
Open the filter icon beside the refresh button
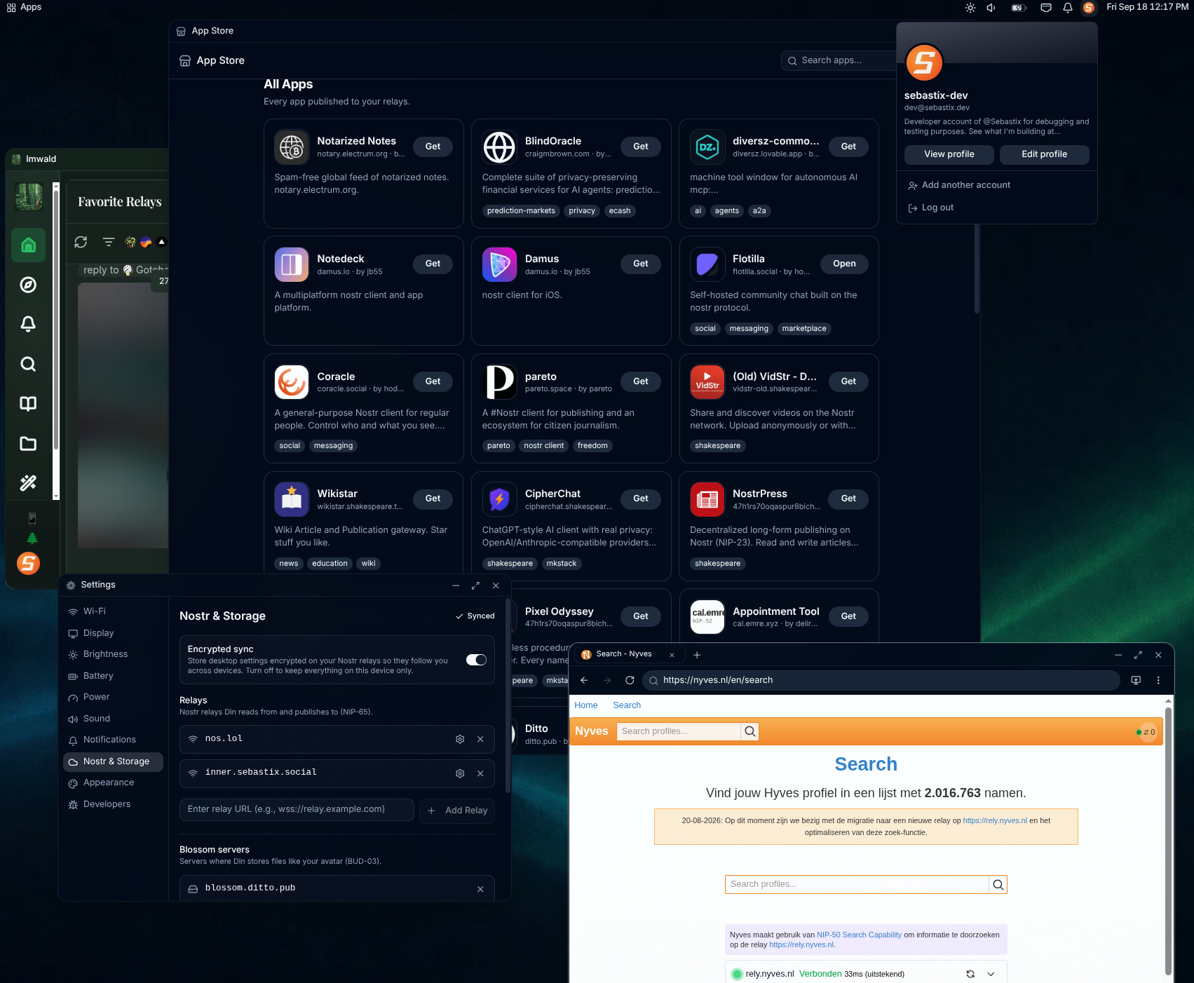[x=109, y=242]
